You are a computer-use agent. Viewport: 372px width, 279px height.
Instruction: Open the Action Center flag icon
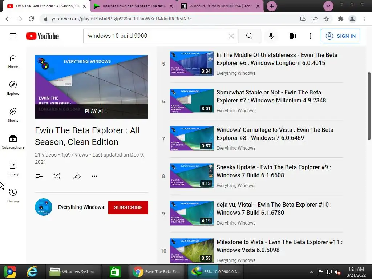320,272
